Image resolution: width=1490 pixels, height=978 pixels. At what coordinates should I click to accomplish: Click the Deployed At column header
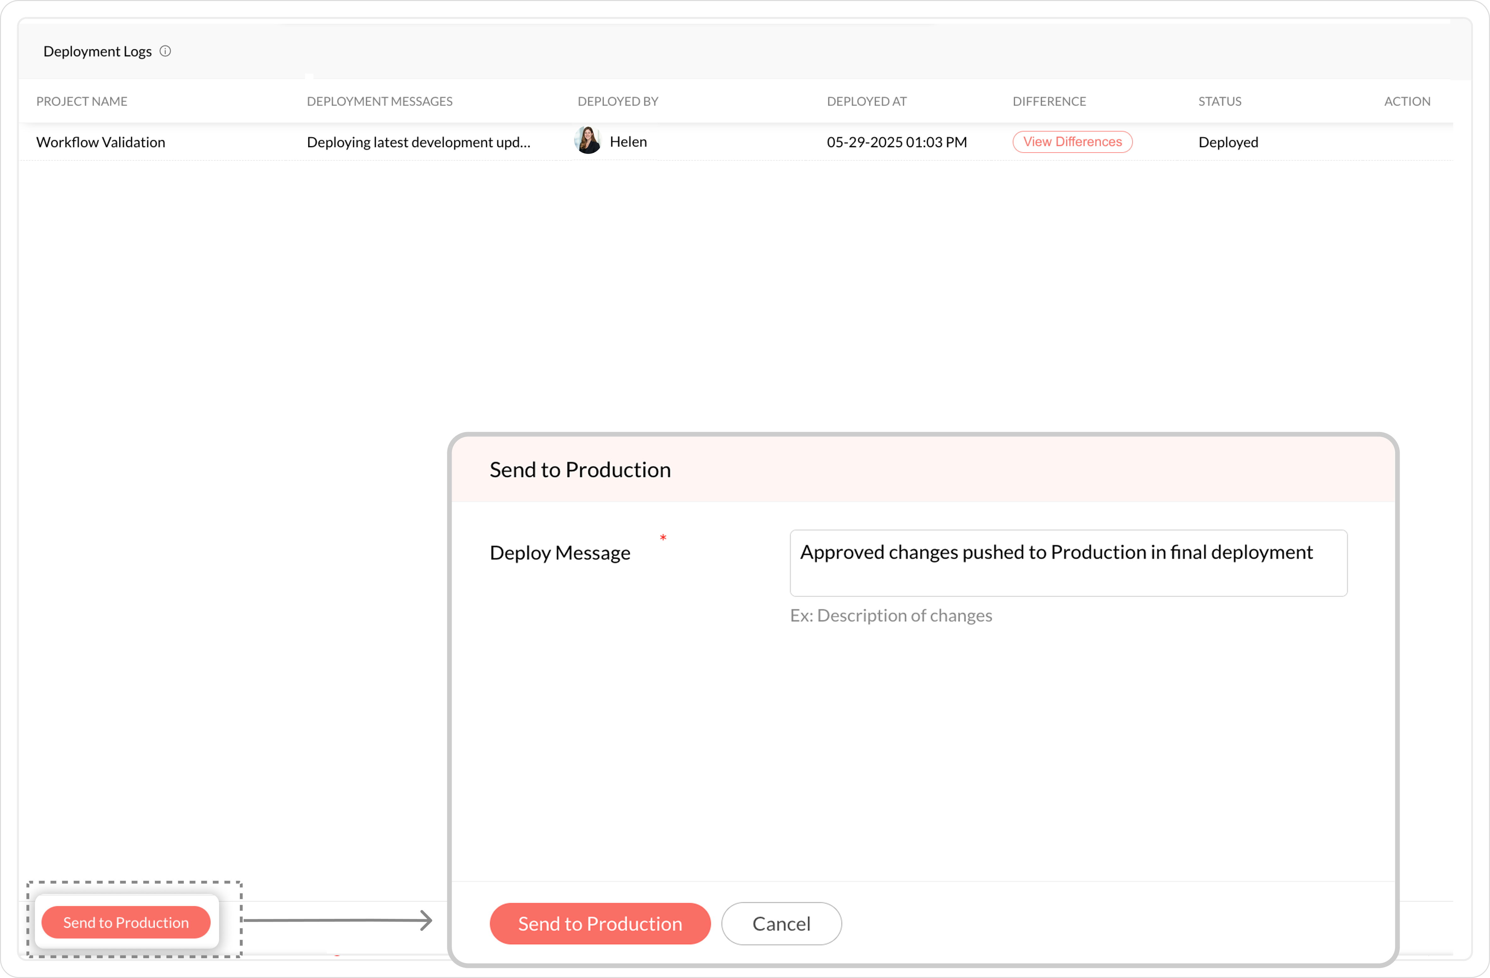click(x=866, y=101)
